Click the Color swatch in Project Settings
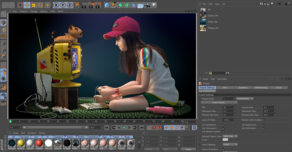The width and height of the screenshot is (292, 152). click(x=225, y=140)
